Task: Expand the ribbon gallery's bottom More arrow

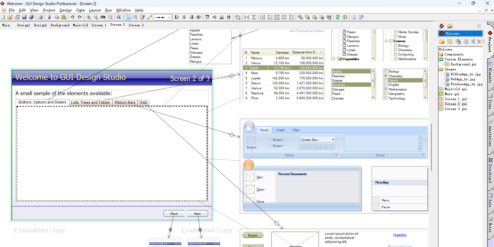Action: (x=420, y=149)
